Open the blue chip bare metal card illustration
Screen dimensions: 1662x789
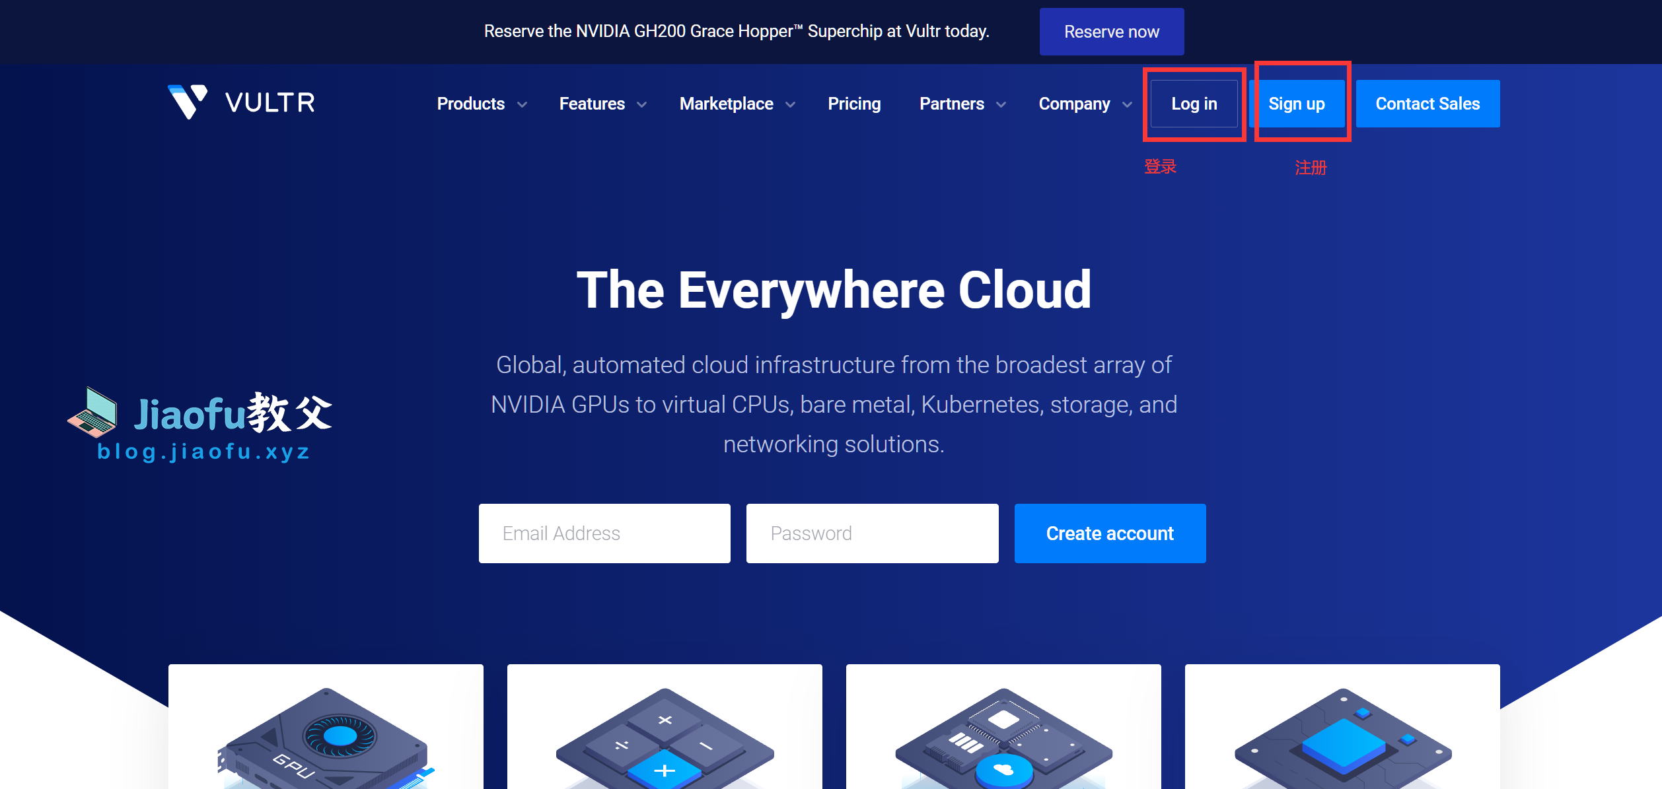point(1342,738)
